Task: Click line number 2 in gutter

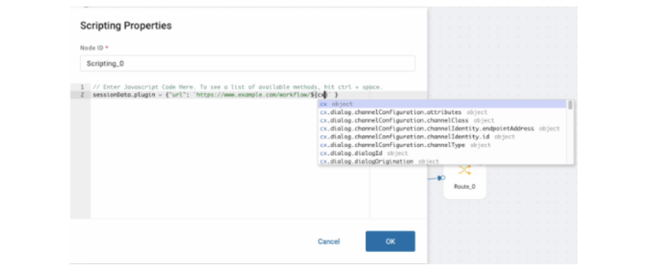Action: tap(82, 95)
